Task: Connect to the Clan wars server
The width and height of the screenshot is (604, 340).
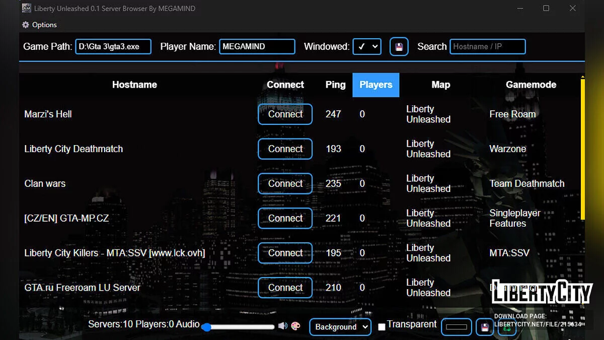Action: tap(285, 184)
